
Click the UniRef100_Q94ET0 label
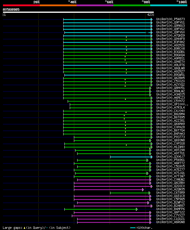pyautogui.click(x=170, y=62)
